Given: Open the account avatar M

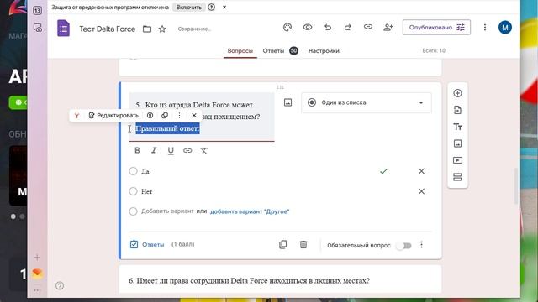Looking at the screenshot, I should point(505,28).
